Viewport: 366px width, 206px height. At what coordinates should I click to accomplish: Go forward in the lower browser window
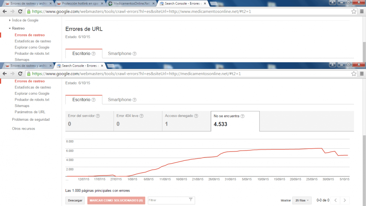pyautogui.click(x=12, y=74)
